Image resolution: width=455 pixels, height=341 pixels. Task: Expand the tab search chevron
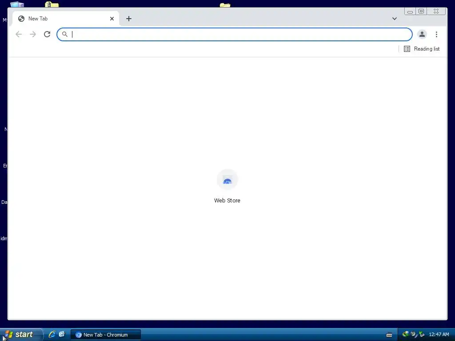(395, 19)
